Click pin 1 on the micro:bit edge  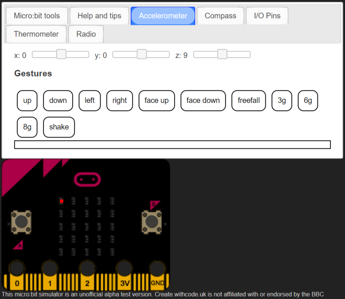click(x=50, y=275)
